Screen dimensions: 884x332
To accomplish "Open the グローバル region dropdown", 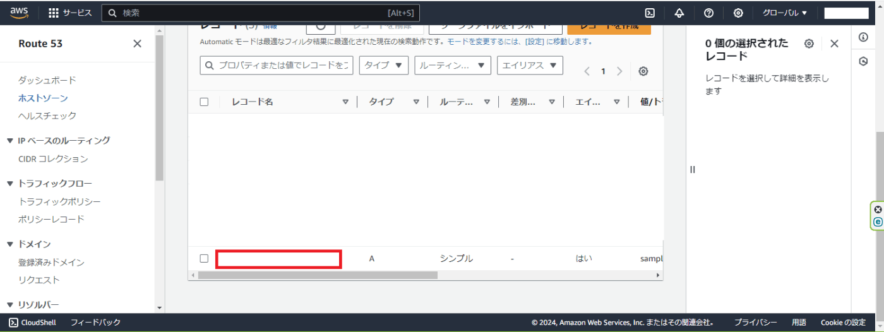I will pyautogui.click(x=785, y=13).
